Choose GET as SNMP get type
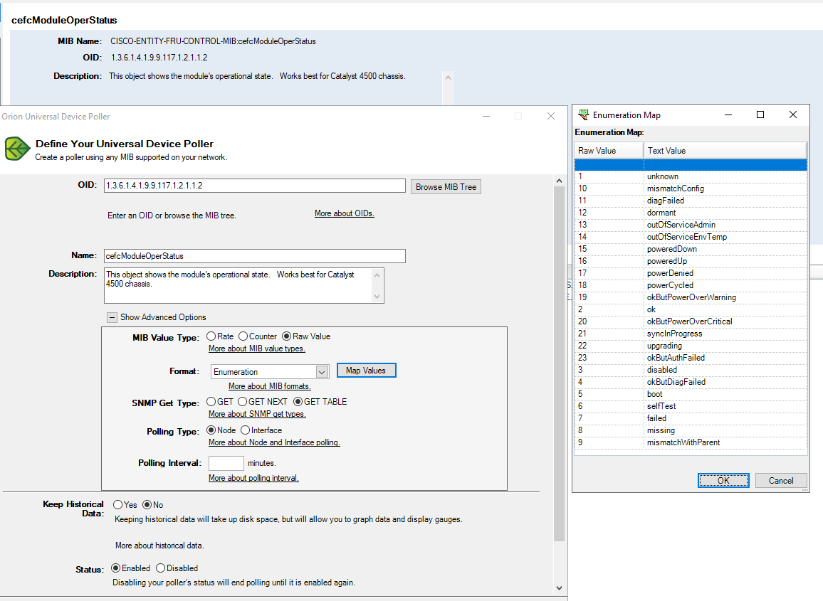823x601 pixels. click(x=211, y=402)
